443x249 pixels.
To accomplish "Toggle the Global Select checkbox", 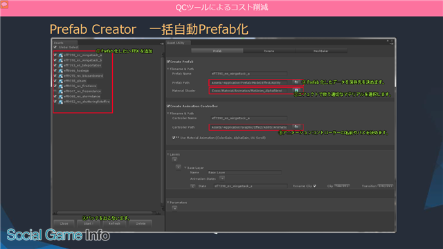I will 55,47.
